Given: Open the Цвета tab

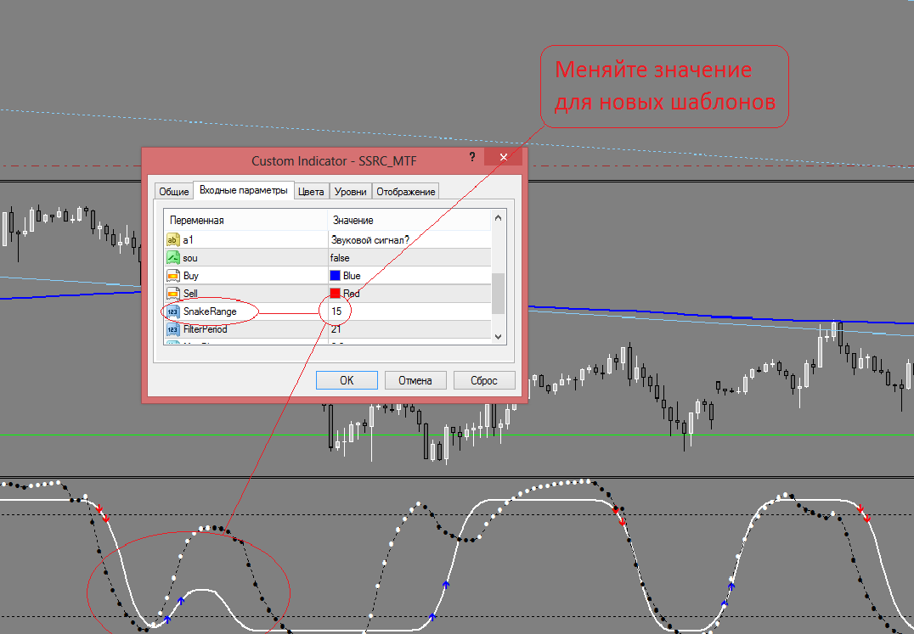Looking at the screenshot, I should (311, 192).
